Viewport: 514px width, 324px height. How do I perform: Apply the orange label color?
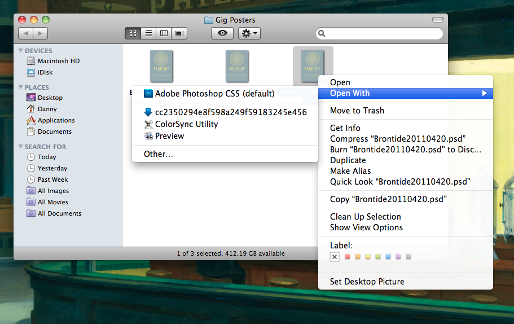tap(358, 256)
